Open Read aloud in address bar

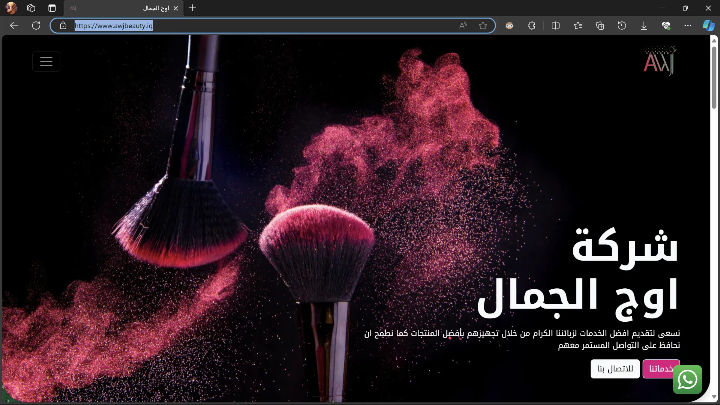point(463,25)
